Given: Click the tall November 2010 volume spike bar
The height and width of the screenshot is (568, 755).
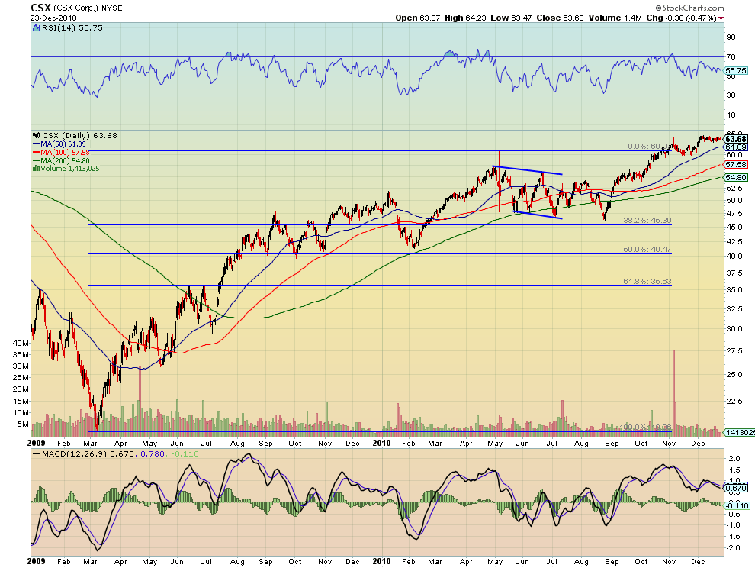Looking at the screenshot, I should click(x=673, y=392).
